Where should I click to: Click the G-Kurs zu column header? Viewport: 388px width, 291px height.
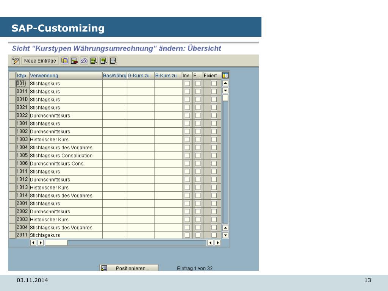(x=141, y=75)
